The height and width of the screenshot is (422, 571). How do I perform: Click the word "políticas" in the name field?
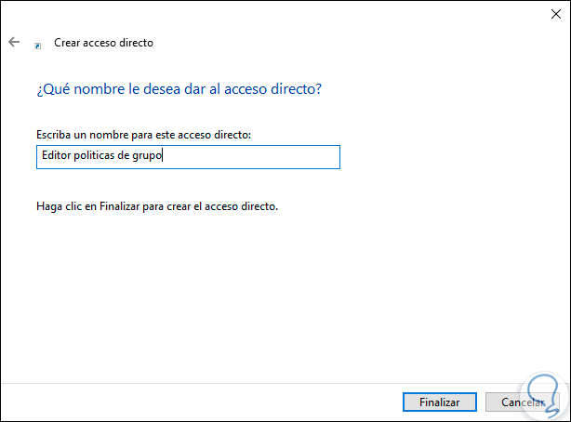pos(97,157)
